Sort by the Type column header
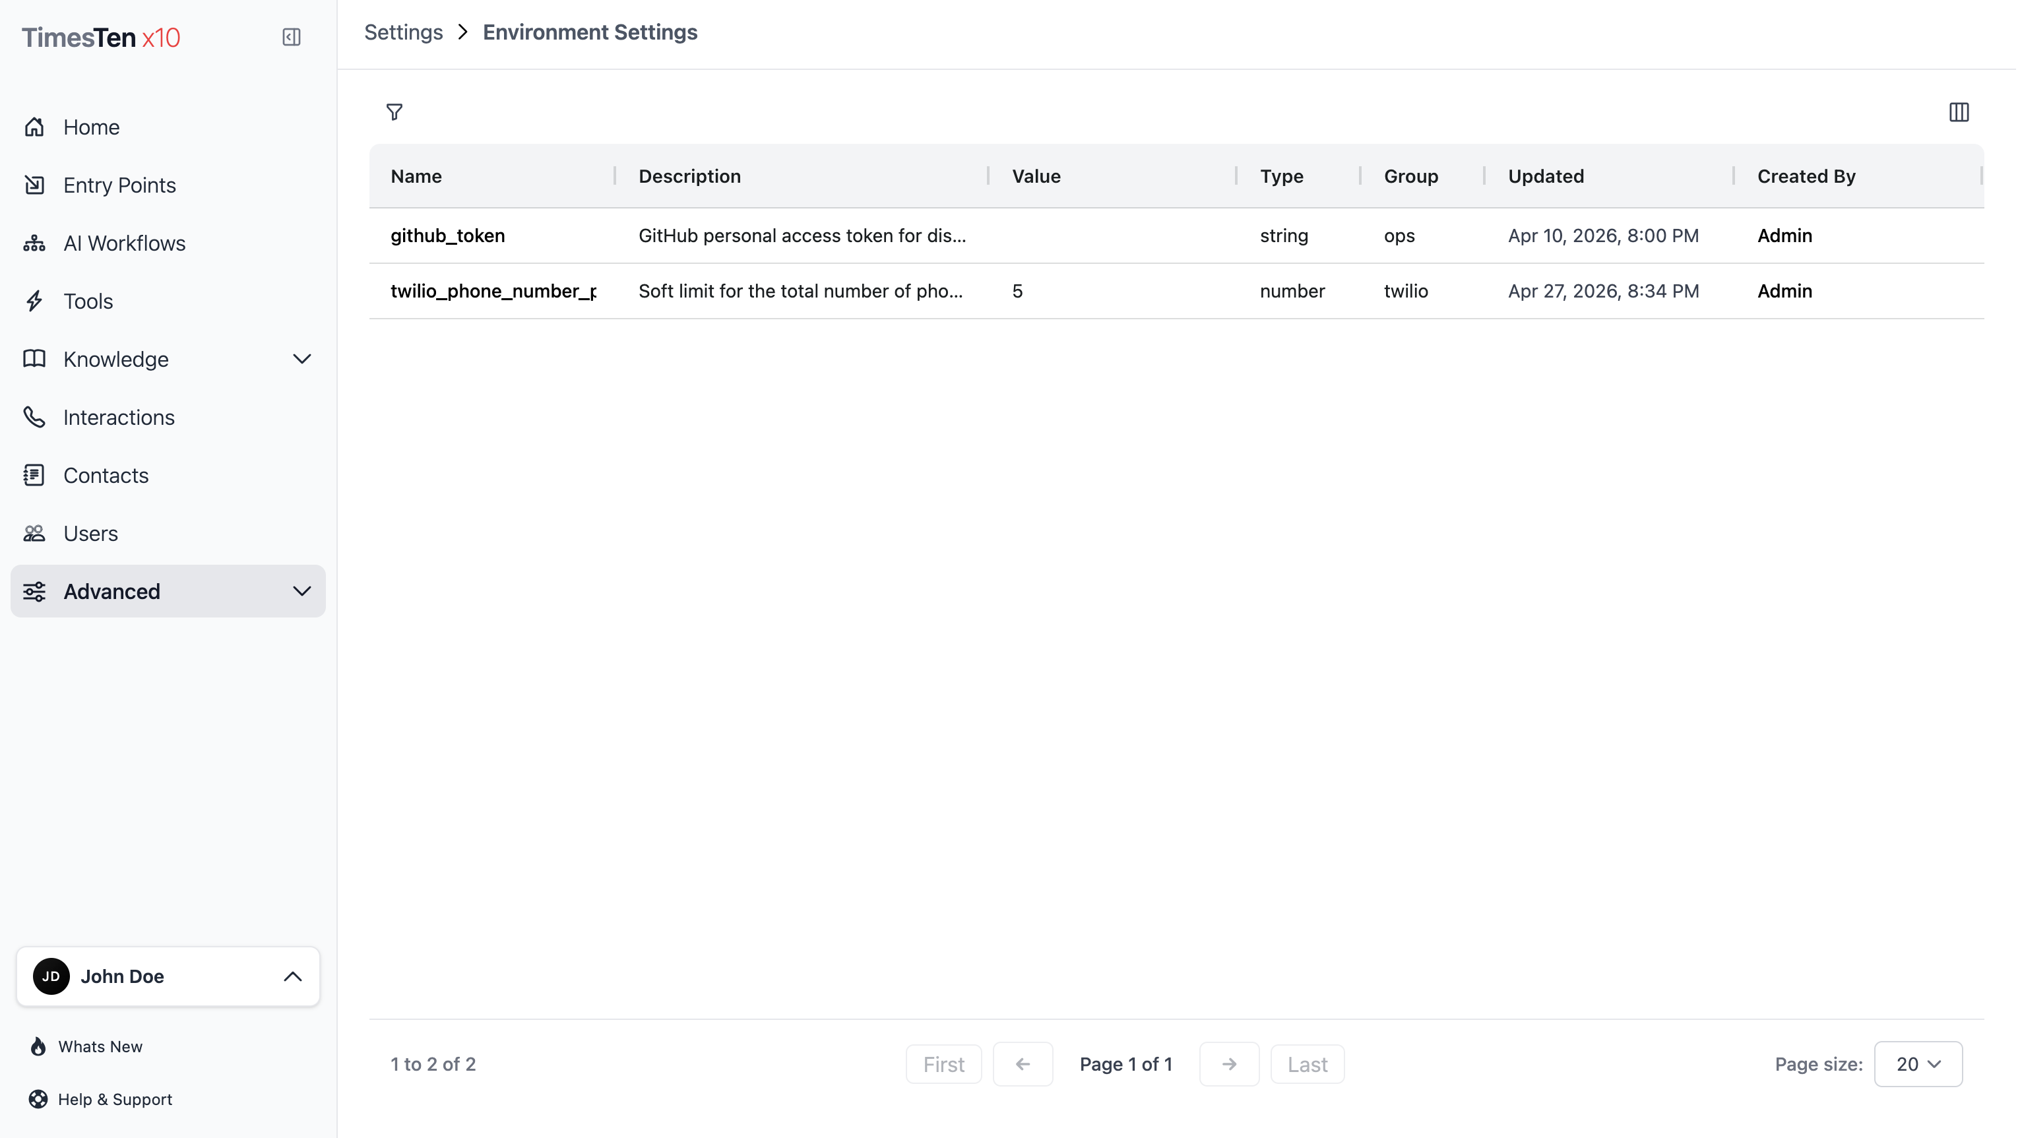Viewport: 2020px width, 1138px height. point(1281,175)
